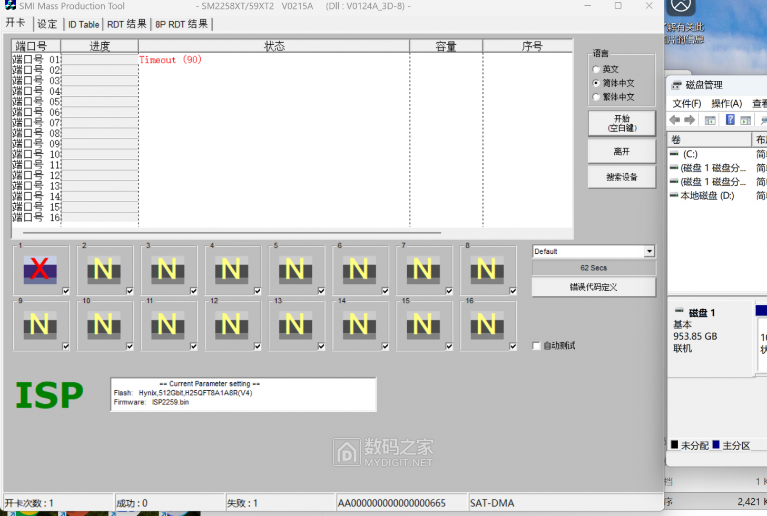Switch to 设定 tab
This screenshot has height=516, width=767.
coord(47,24)
